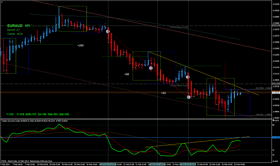Click the +200 pips label
The width and height of the screenshot is (280, 166).
click(x=80, y=46)
